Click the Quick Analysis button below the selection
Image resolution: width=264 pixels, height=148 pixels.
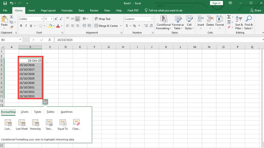pyautogui.click(x=45, y=102)
